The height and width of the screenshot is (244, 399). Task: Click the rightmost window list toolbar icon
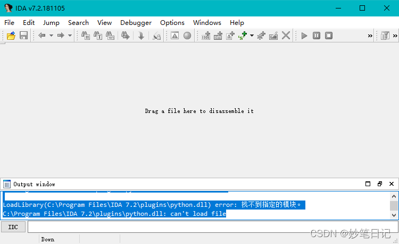click(x=385, y=36)
